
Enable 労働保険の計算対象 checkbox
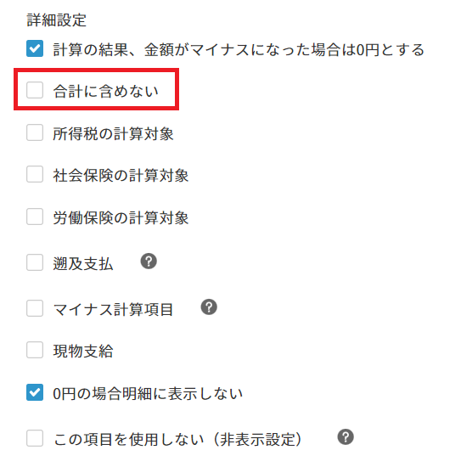35,217
